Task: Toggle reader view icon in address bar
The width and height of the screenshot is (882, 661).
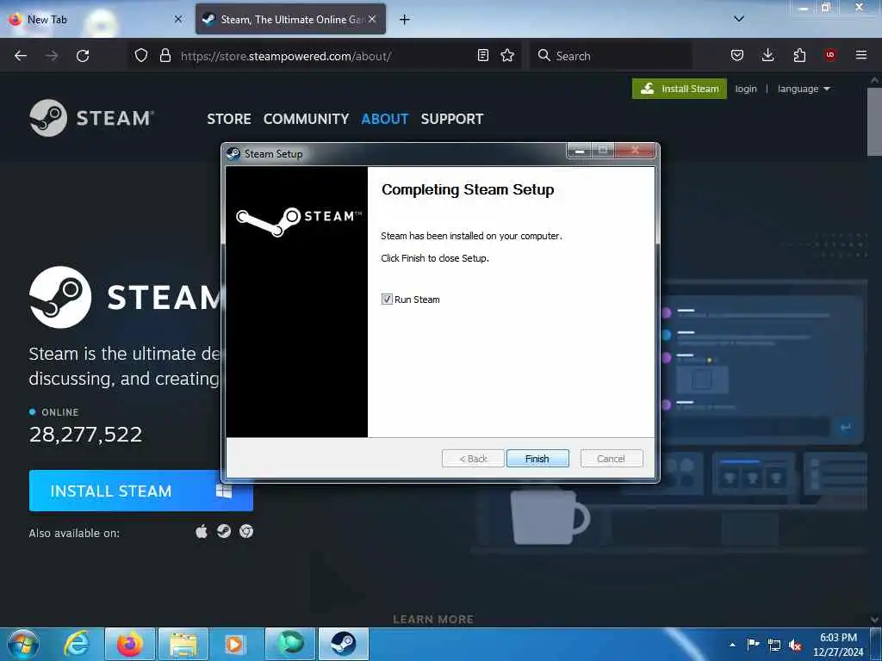Action: pyautogui.click(x=482, y=56)
